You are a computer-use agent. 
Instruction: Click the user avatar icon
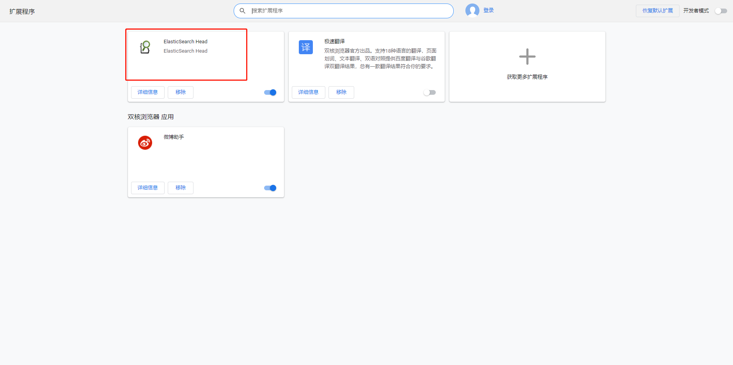click(x=472, y=11)
